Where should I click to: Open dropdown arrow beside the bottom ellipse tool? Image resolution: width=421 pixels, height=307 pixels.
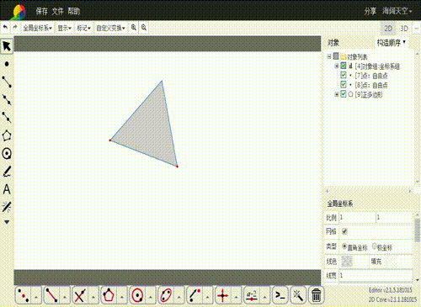(179, 296)
